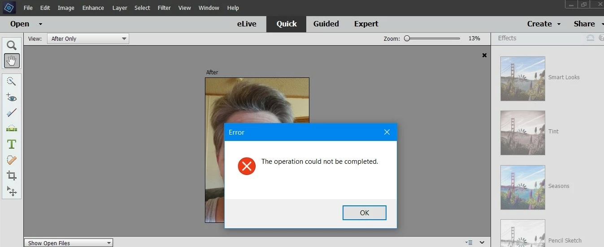Select the Move tool
The image size is (604, 247).
click(x=11, y=191)
